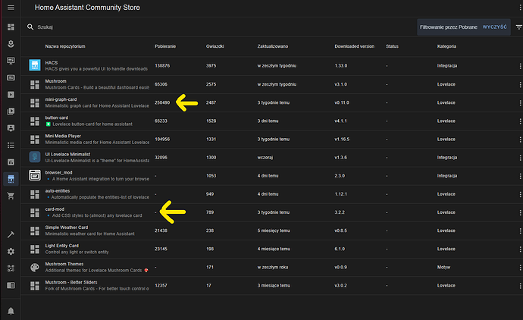Image resolution: width=523 pixels, height=320 pixels.
Task: Open the Overview dashboard sidebar icon
Action: 11,27
